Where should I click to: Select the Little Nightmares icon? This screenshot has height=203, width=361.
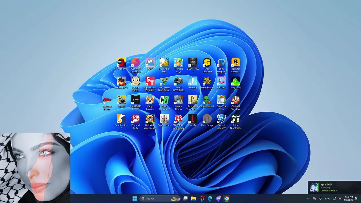pyautogui.click(x=236, y=122)
